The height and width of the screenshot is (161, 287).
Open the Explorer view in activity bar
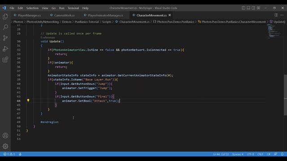tap(5, 17)
